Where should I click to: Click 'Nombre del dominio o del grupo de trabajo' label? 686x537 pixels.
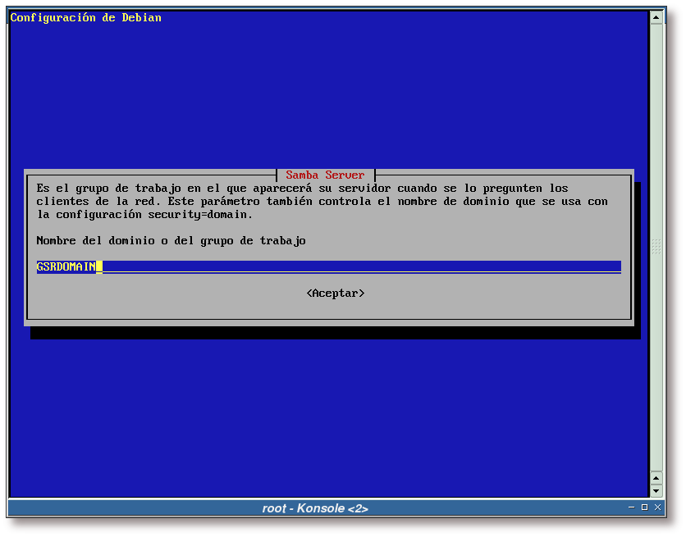click(x=171, y=241)
